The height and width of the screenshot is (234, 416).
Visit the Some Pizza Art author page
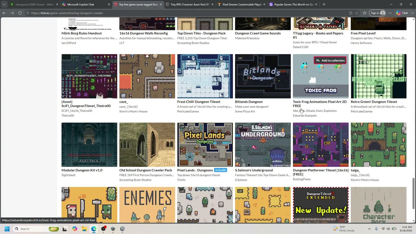[x=245, y=111]
